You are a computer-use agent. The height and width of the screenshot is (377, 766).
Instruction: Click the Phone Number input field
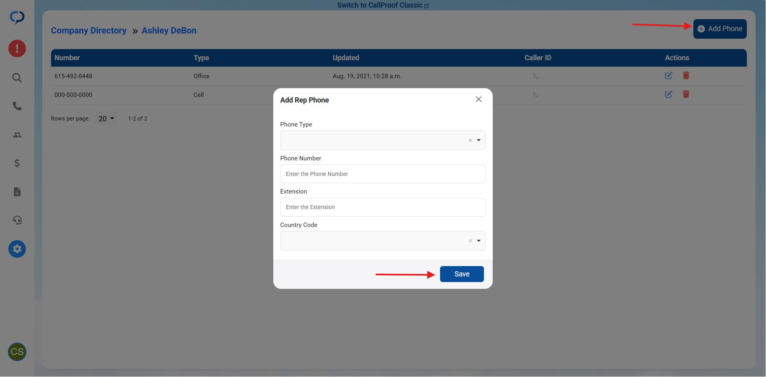click(x=383, y=174)
